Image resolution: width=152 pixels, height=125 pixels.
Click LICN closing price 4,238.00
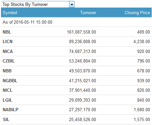142,41
